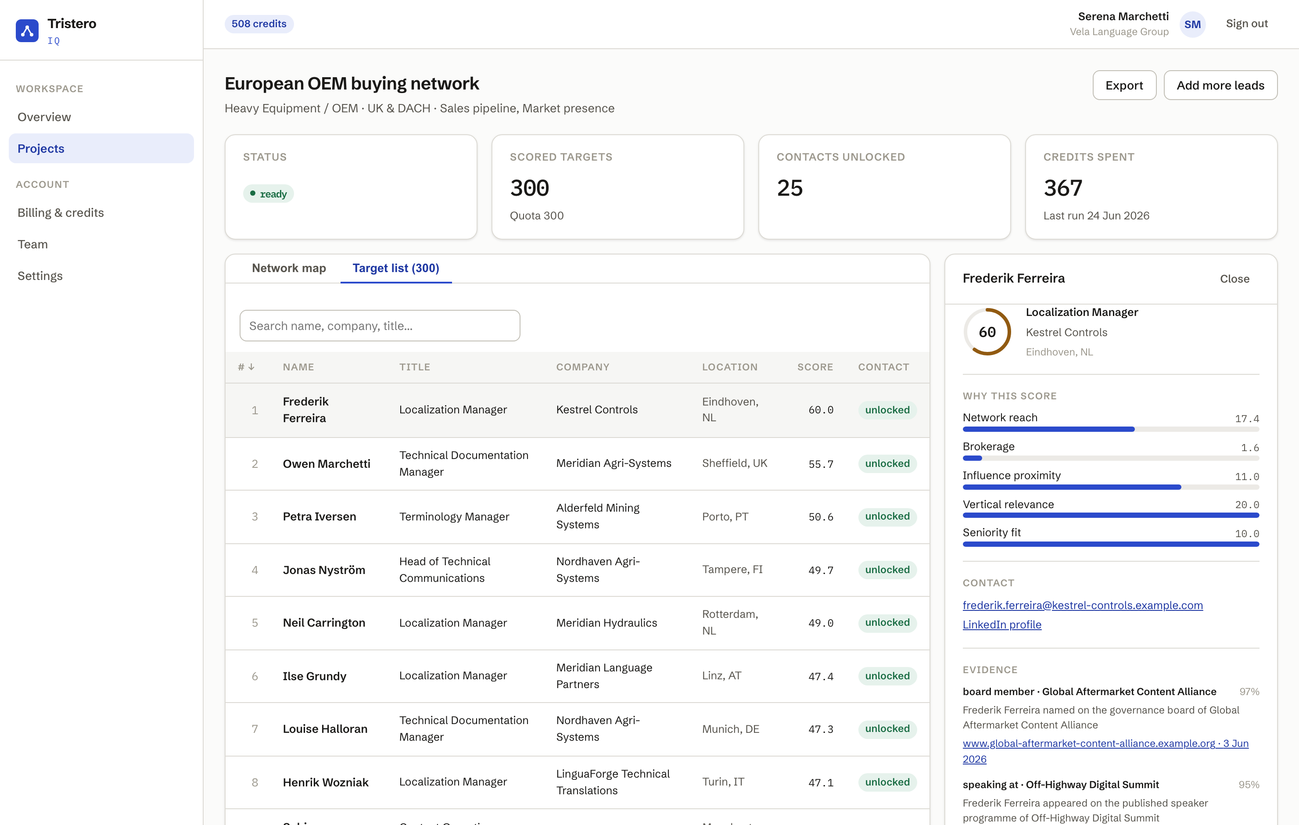Switch to the Network map tab
The width and height of the screenshot is (1299, 825).
point(289,268)
